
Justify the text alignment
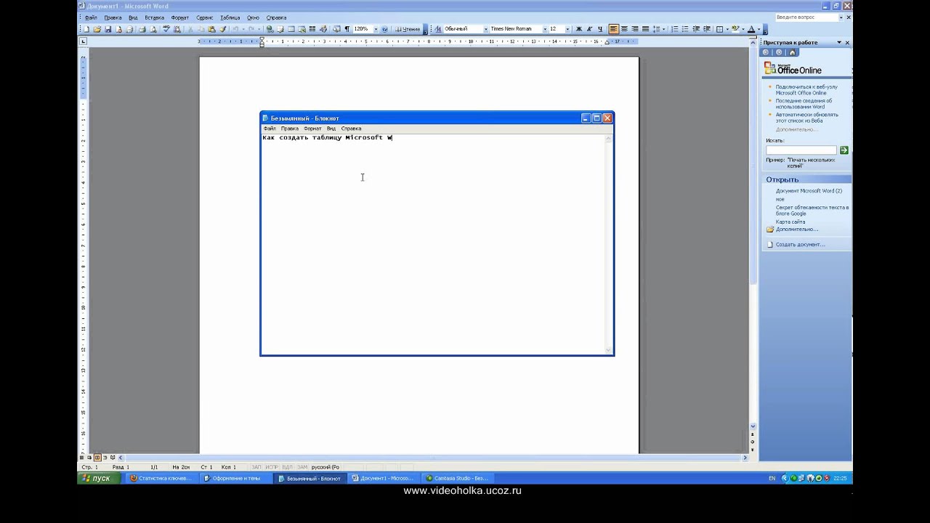click(x=645, y=29)
